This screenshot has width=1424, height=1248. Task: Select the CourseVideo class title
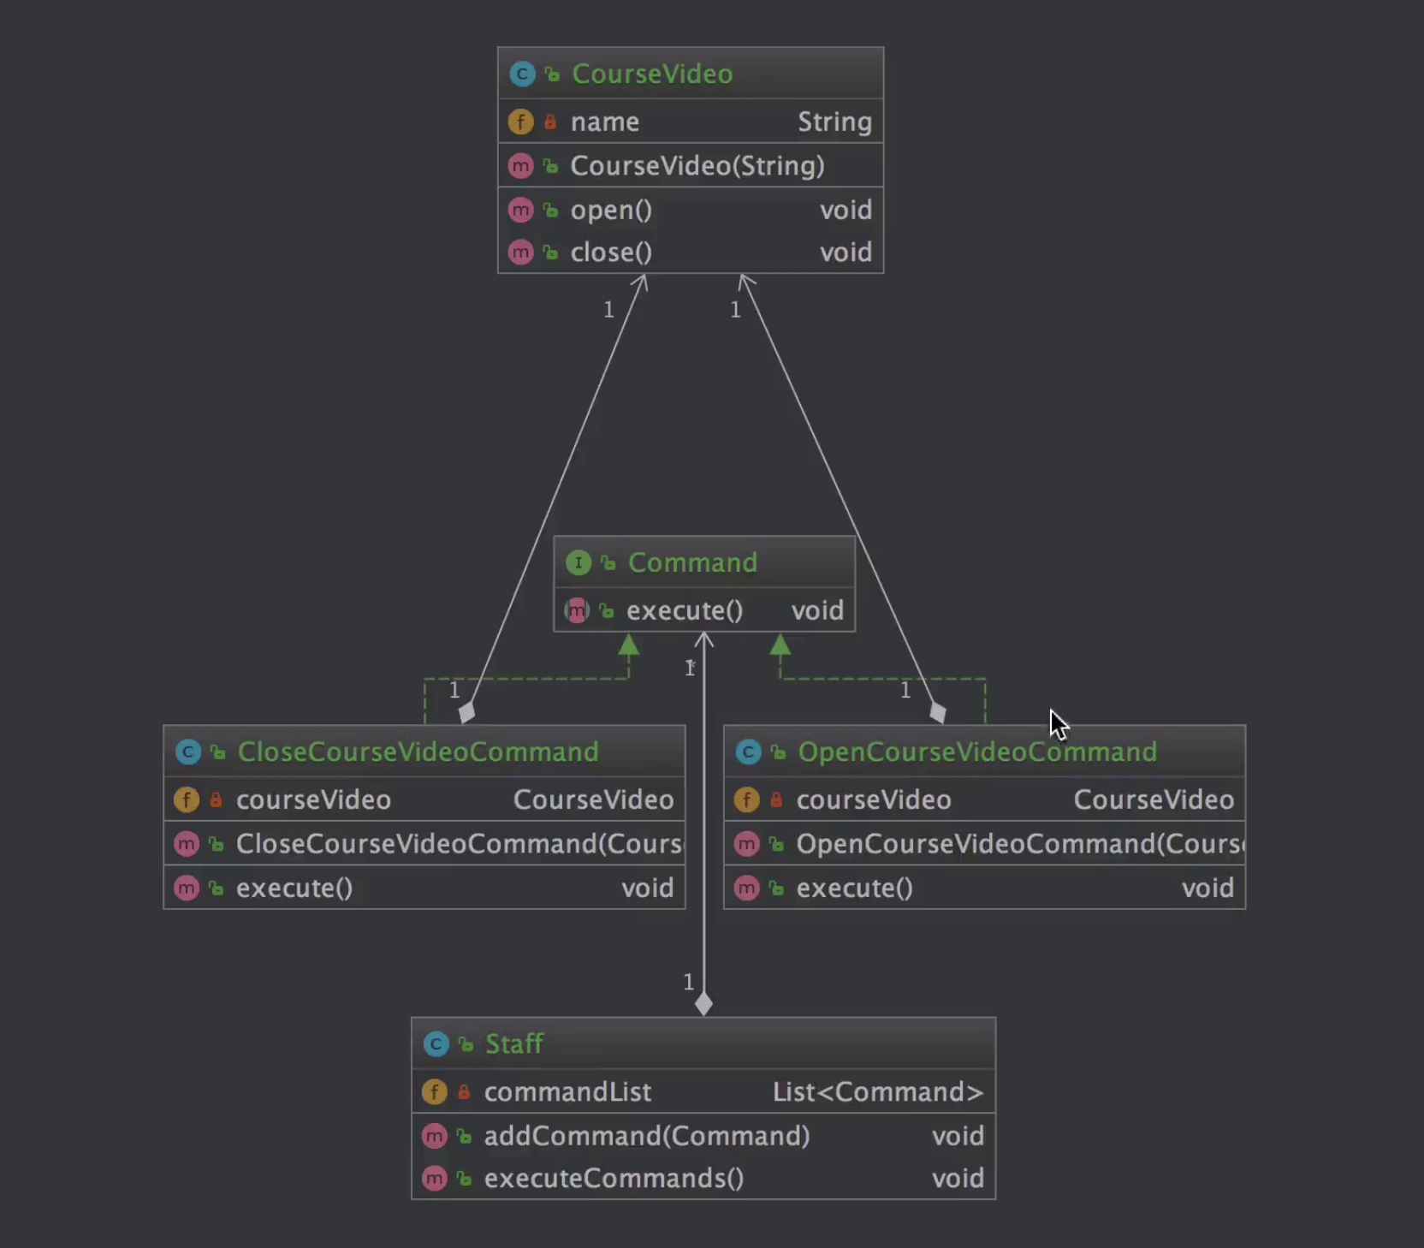click(x=652, y=74)
